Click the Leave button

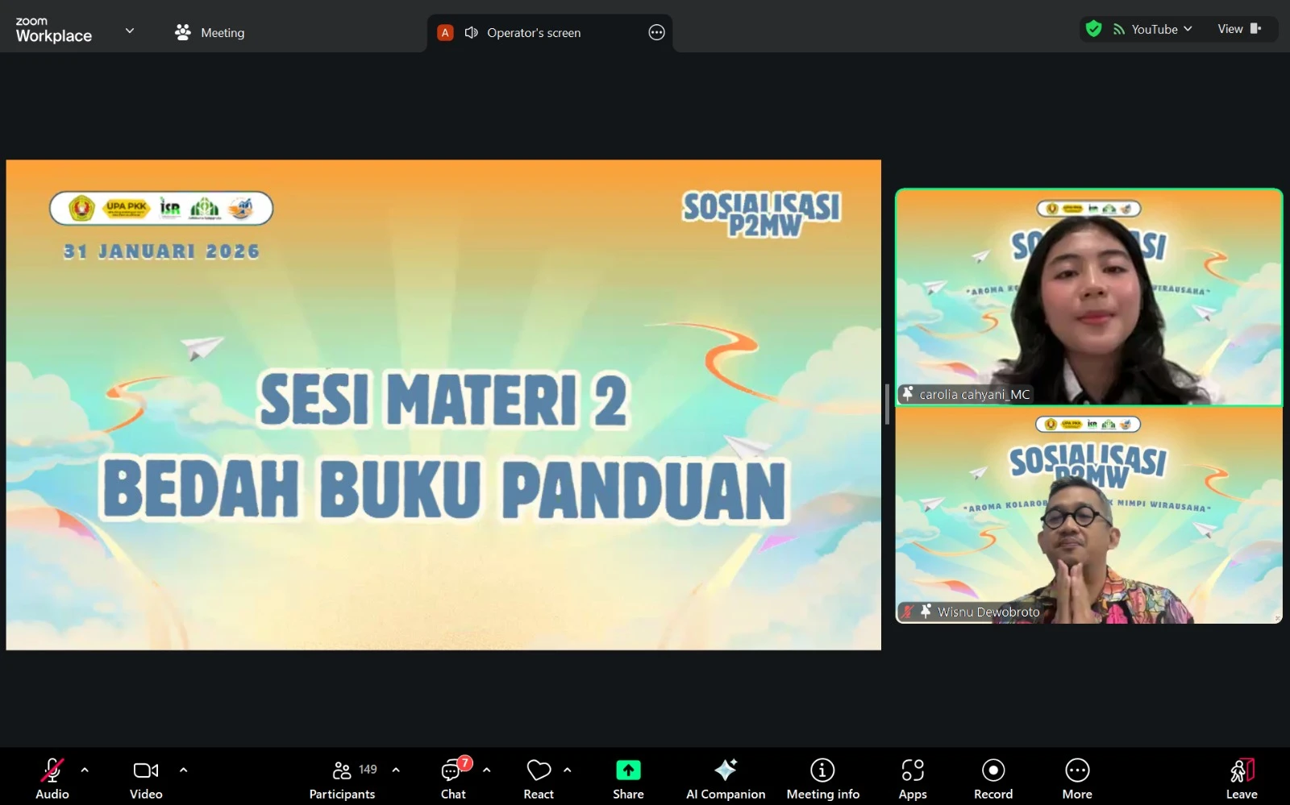[x=1241, y=776]
